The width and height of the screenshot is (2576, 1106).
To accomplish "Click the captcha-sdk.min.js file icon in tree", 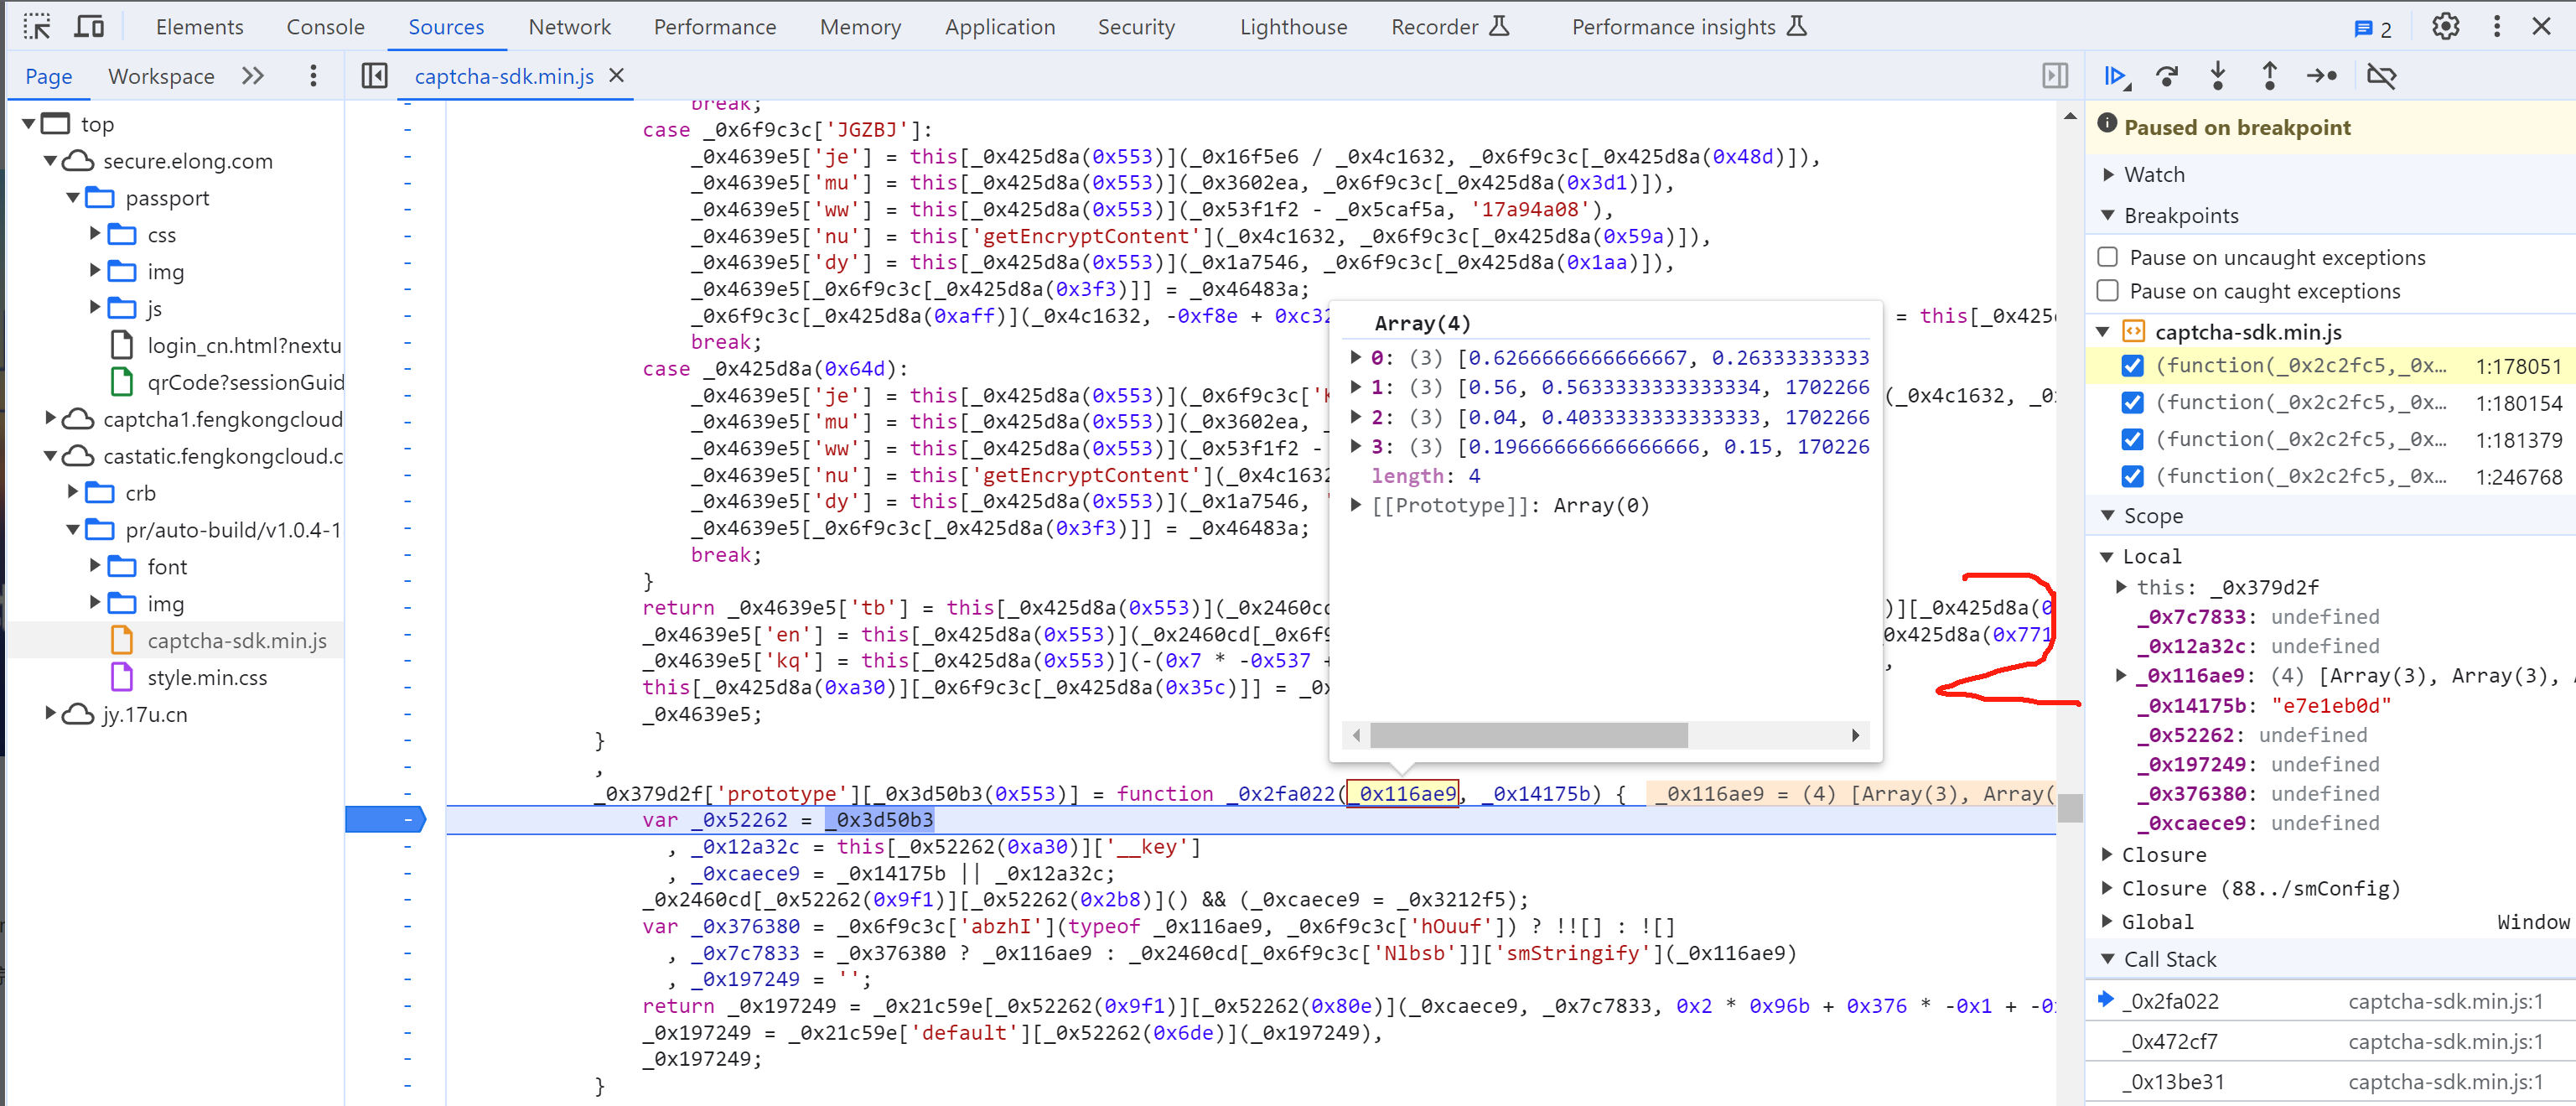I will pyautogui.click(x=122, y=641).
